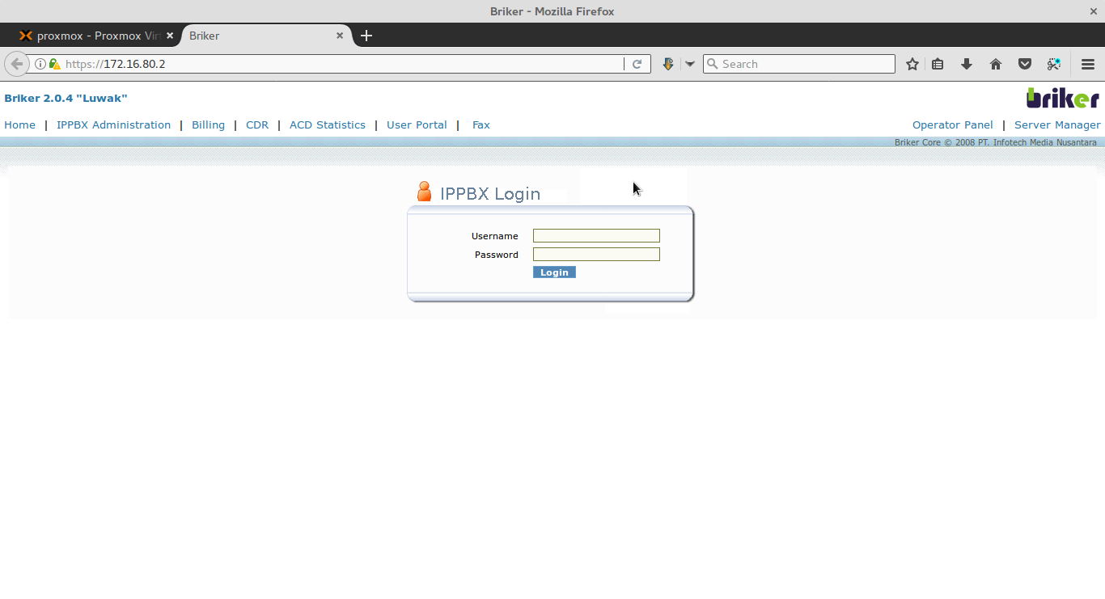The image size is (1105, 599).
Task: View ACD Statistics
Action: 328,124
